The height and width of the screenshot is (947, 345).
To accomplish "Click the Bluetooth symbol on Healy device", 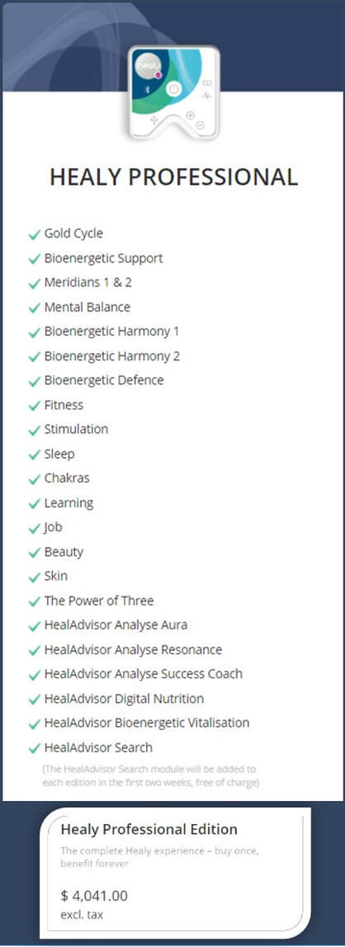I will click(x=148, y=89).
